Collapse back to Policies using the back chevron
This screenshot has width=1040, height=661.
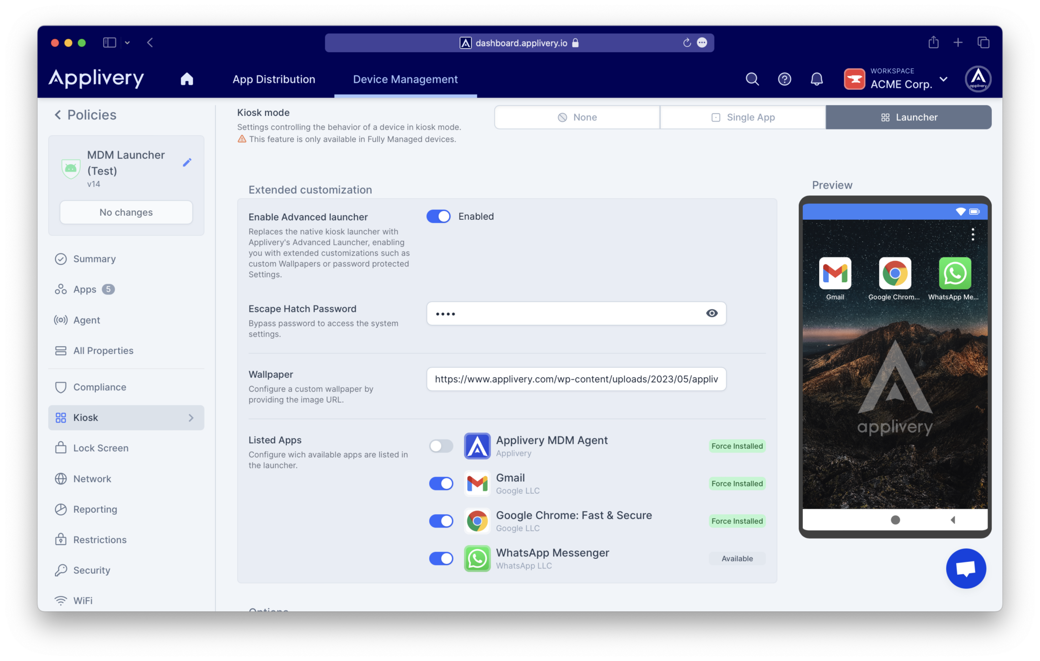click(x=58, y=115)
